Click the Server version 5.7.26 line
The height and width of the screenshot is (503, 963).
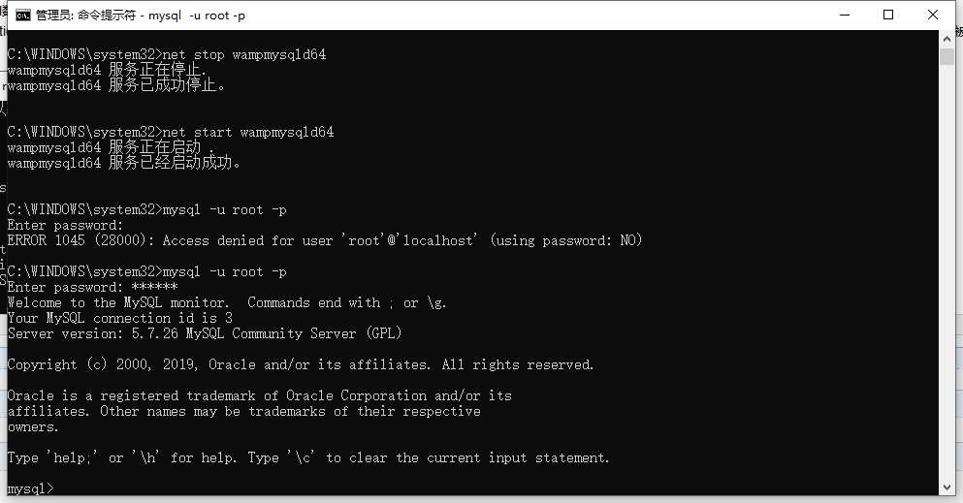204,333
